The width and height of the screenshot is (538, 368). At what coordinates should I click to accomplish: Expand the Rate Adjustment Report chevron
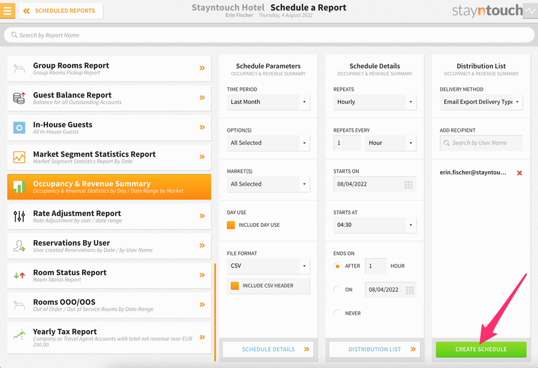click(x=202, y=216)
